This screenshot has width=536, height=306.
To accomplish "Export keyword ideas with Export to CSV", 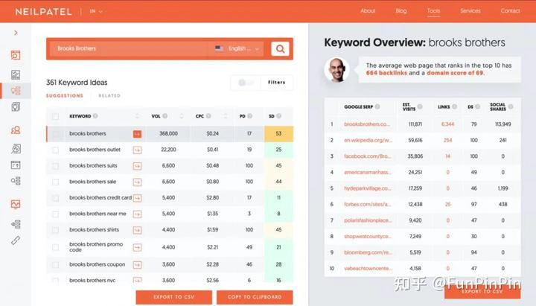I will click(x=173, y=297).
